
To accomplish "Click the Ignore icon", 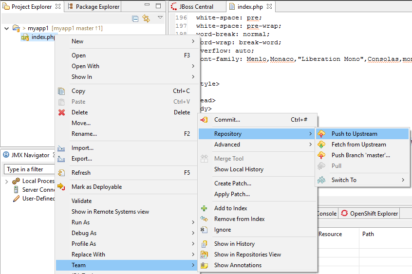I will tap(204, 230).
